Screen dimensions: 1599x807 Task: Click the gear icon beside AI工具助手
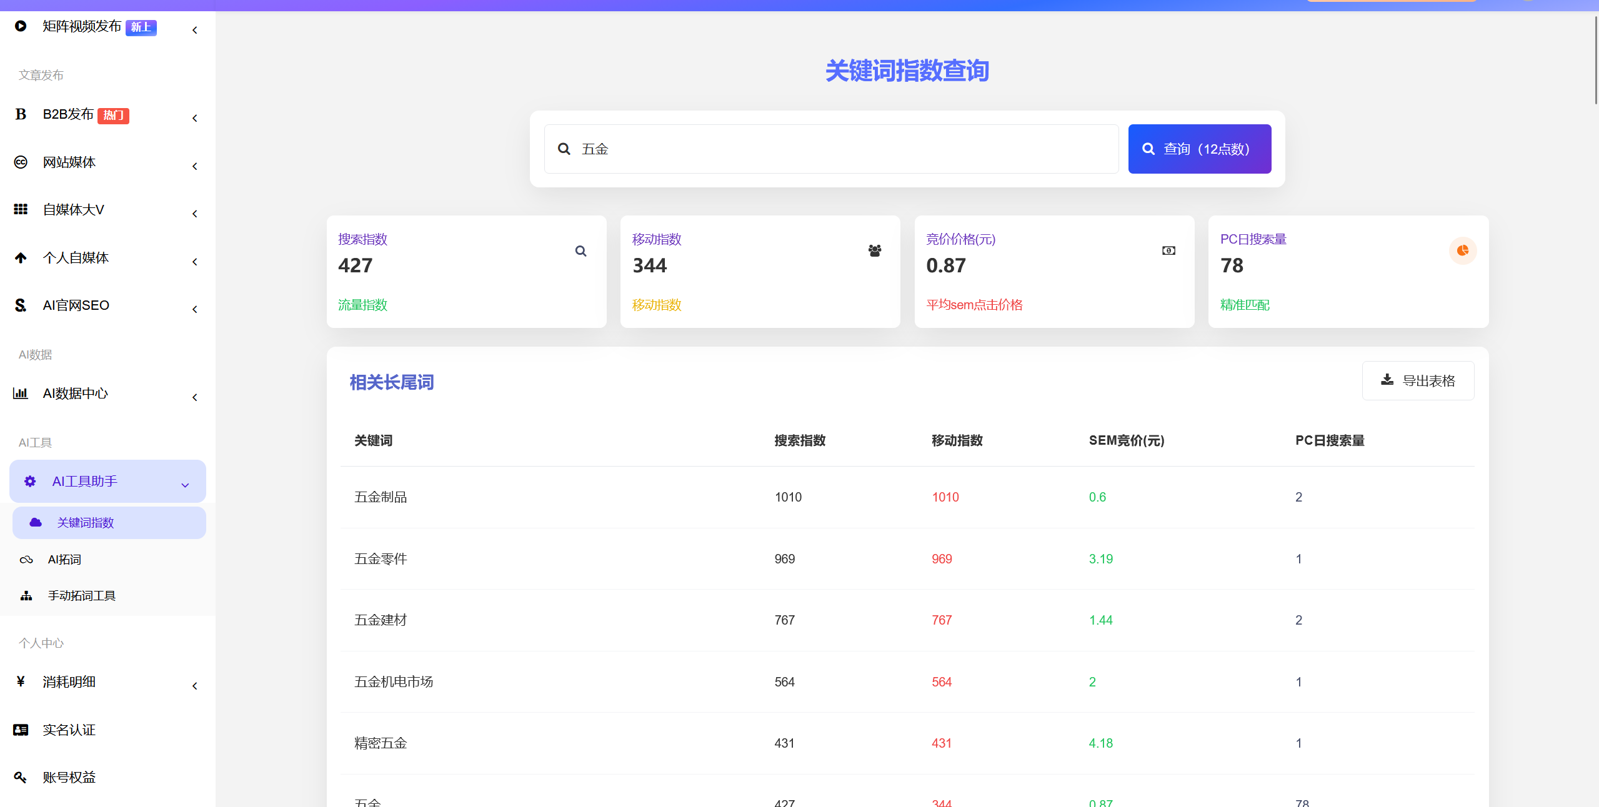coord(30,482)
